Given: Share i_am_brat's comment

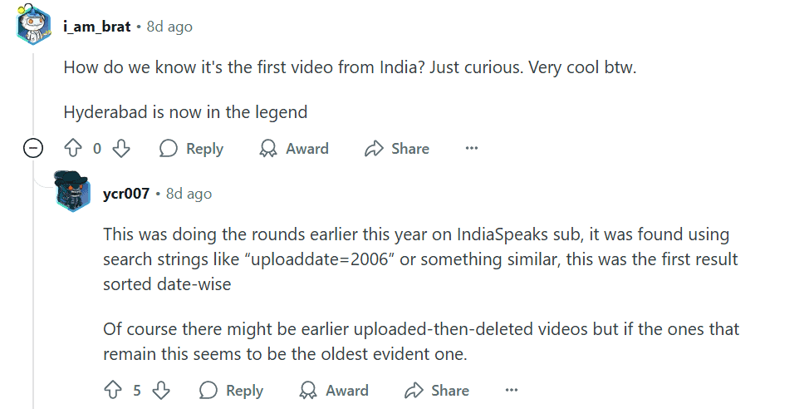Looking at the screenshot, I should tap(397, 149).
